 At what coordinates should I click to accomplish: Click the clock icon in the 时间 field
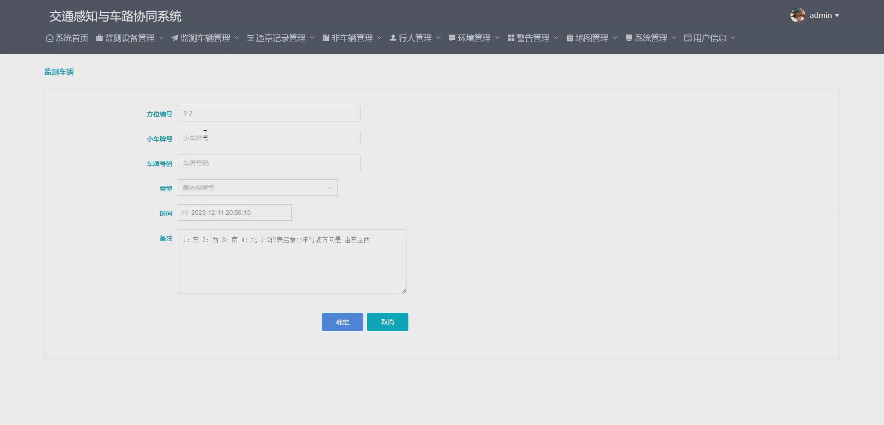(x=185, y=212)
